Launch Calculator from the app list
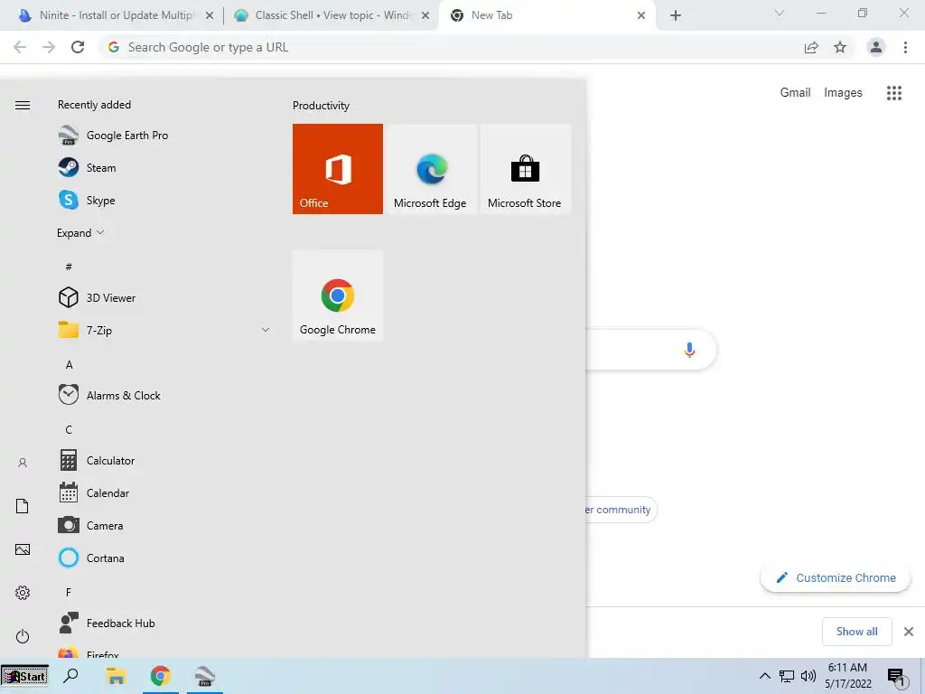The image size is (925, 694). pyautogui.click(x=164, y=460)
